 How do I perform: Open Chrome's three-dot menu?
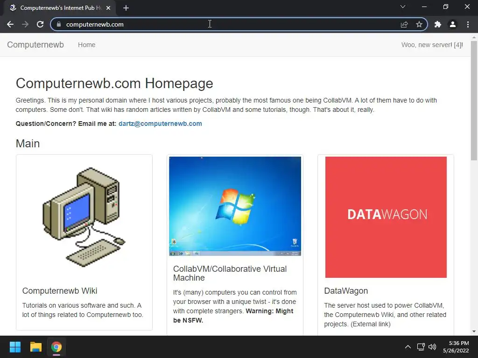pyautogui.click(x=468, y=24)
